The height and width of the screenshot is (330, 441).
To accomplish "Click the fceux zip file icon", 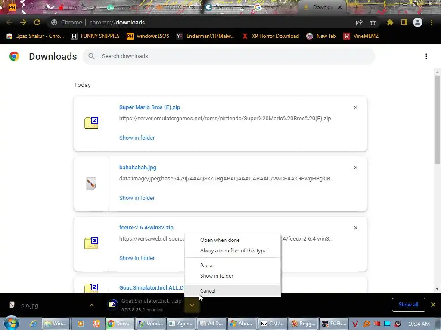I will coord(91,243).
